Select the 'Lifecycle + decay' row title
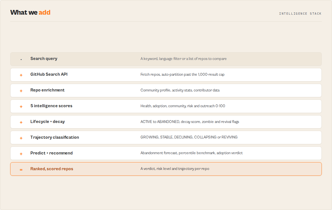This screenshot has height=210, width=332. pyautogui.click(x=48, y=122)
